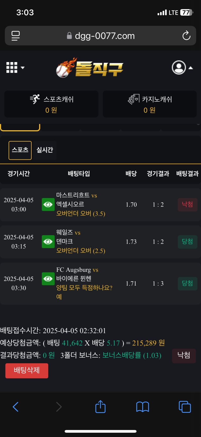
Task: Open the Safari tabs overview
Action: click(x=185, y=407)
